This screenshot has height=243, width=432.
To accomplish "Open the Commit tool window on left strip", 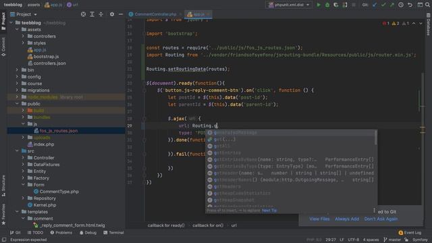I will point(3,47).
